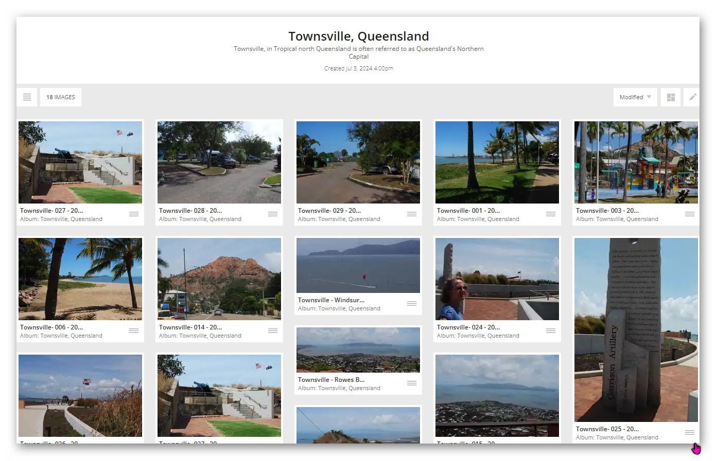
Task: Click the 18 IMAGES button
Action: tap(61, 97)
